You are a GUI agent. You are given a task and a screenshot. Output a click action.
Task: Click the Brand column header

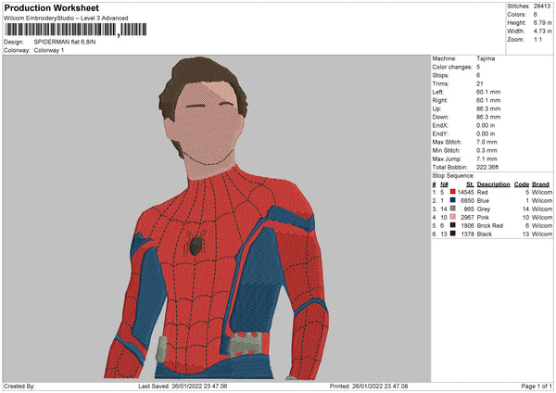(x=541, y=184)
